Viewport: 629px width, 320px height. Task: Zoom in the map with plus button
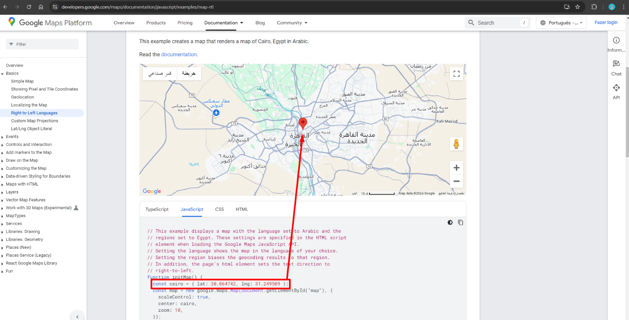(x=456, y=168)
